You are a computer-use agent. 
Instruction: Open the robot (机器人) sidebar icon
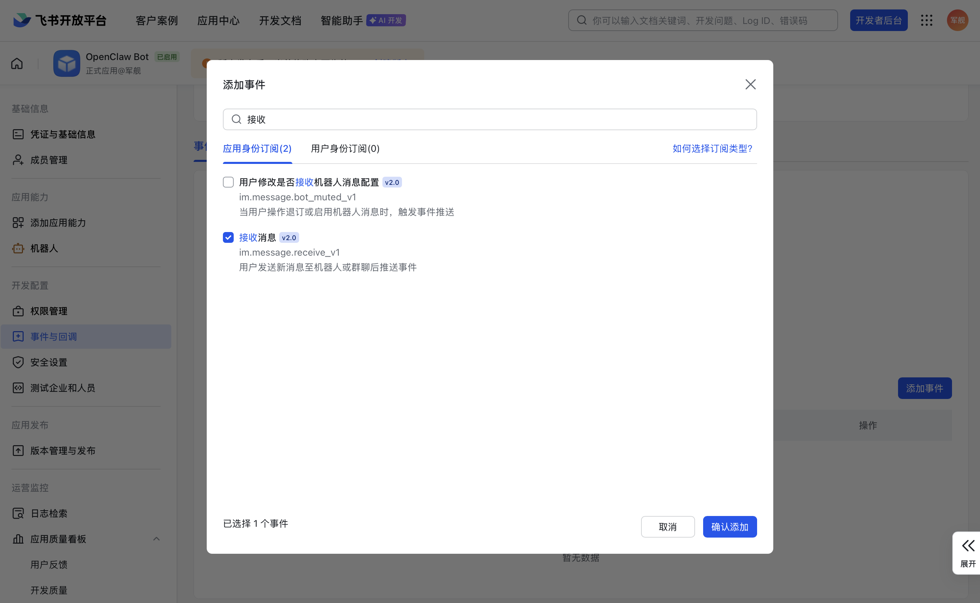click(18, 249)
